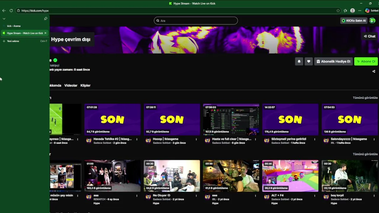Follow the channel with the heart icon
379x213 pixels.
(x=309, y=62)
